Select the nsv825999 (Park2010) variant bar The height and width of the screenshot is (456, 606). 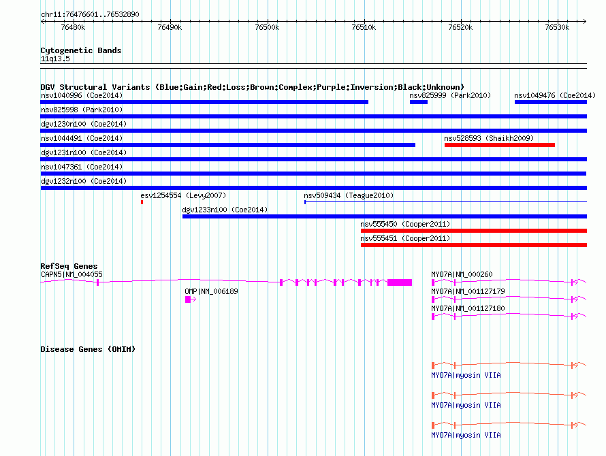pyautogui.click(x=419, y=102)
